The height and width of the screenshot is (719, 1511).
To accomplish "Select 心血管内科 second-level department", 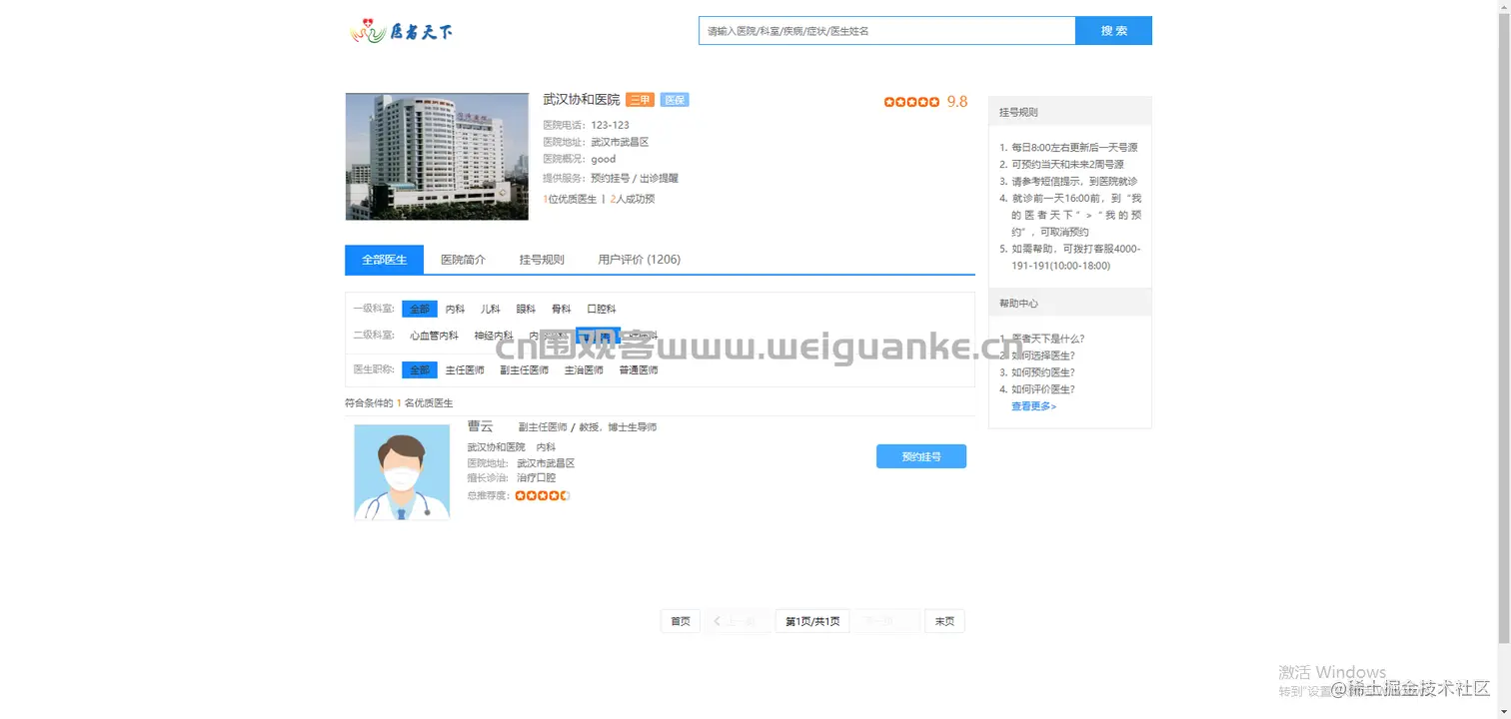I will click(434, 336).
